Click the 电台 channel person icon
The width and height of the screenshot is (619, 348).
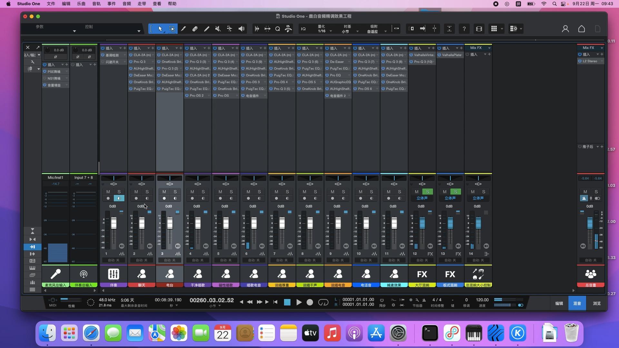click(170, 274)
